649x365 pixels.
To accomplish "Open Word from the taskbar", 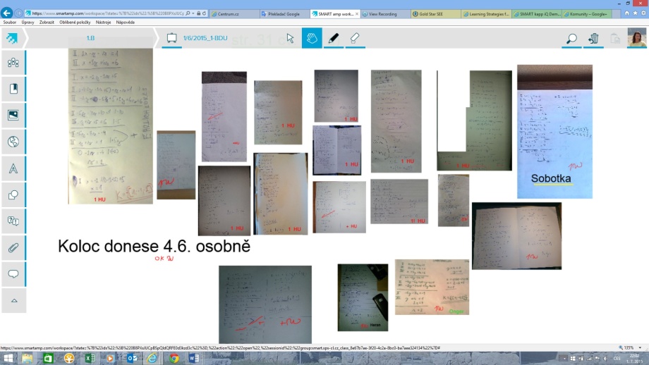I will coord(194,358).
